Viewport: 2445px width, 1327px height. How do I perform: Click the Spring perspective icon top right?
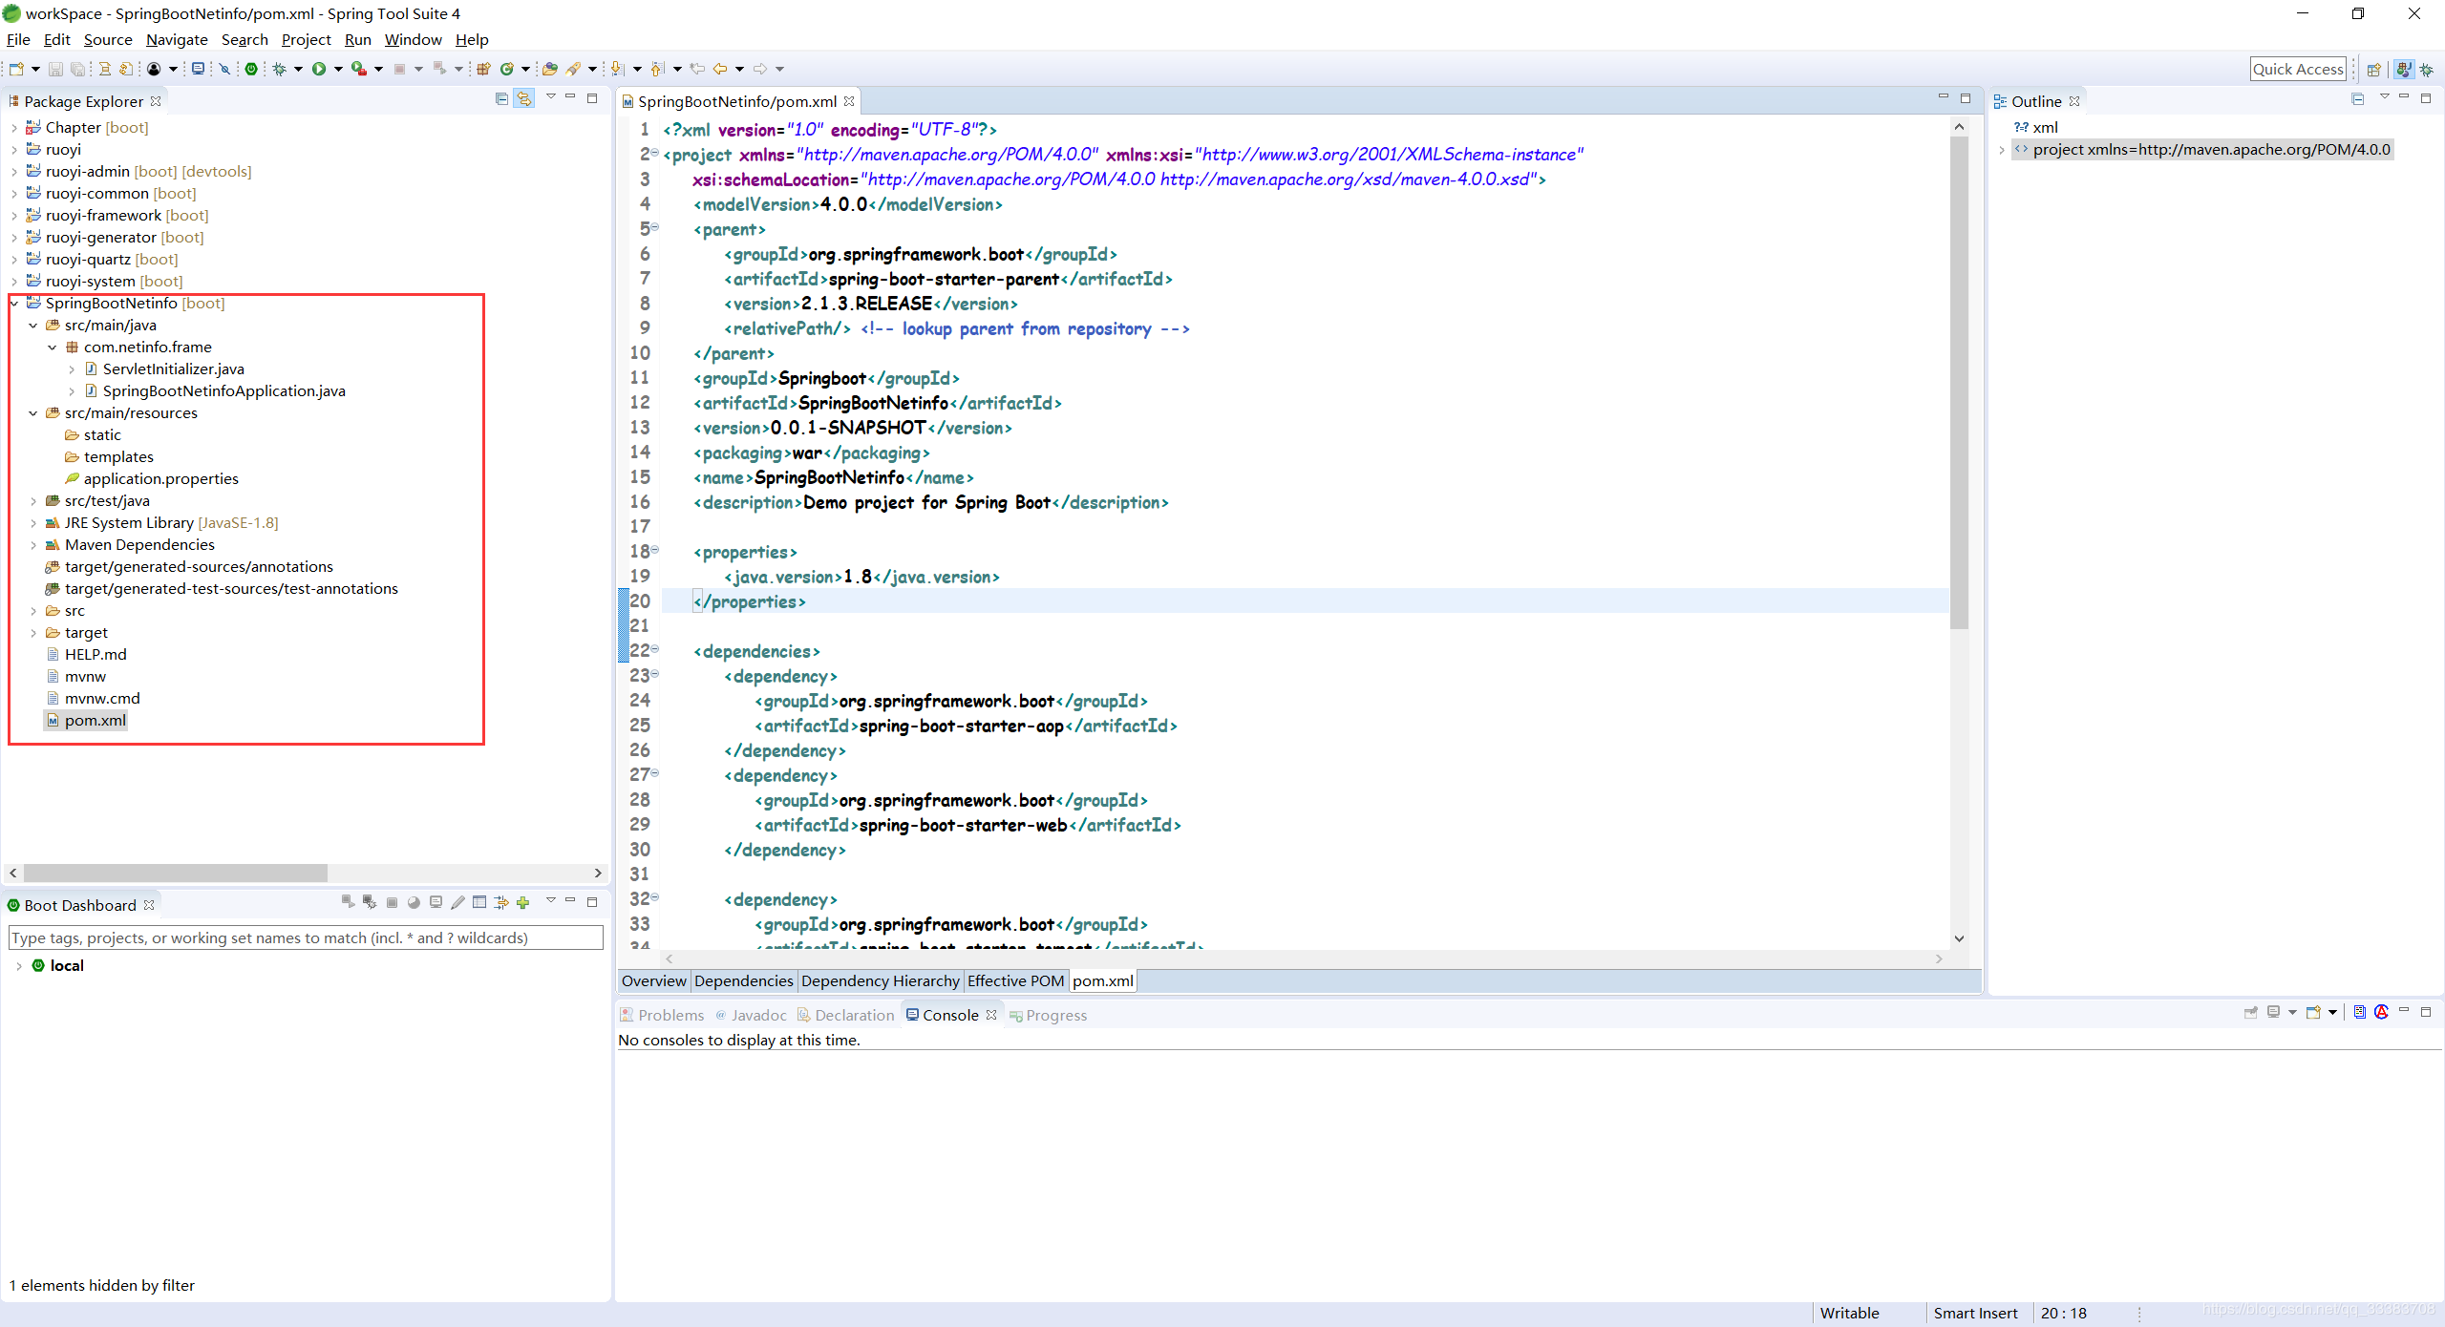(2403, 69)
